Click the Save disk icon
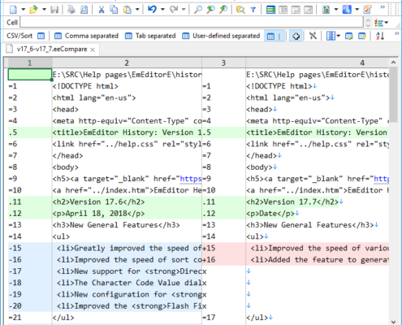This screenshot has height=325, width=402. tap(54, 10)
